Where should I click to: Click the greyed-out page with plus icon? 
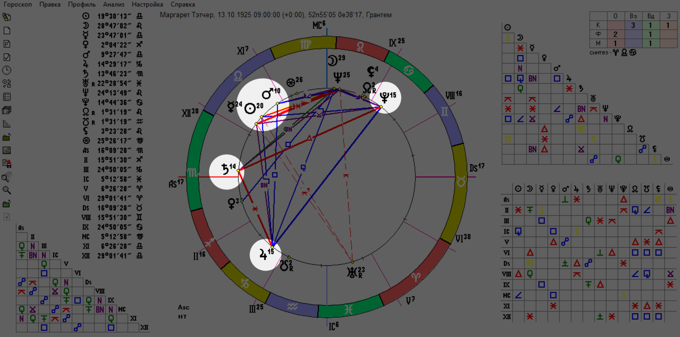click(x=7, y=217)
